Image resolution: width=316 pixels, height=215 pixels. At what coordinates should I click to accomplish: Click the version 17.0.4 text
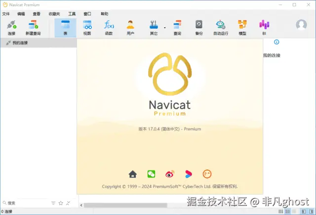[x=170, y=129]
